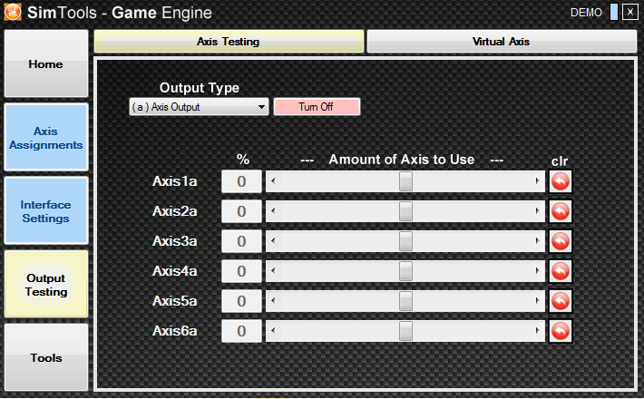Viewport: 644px width, 399px height.
Task: Toggle the pink Turn Off output button
Action: tap(317, 107)
